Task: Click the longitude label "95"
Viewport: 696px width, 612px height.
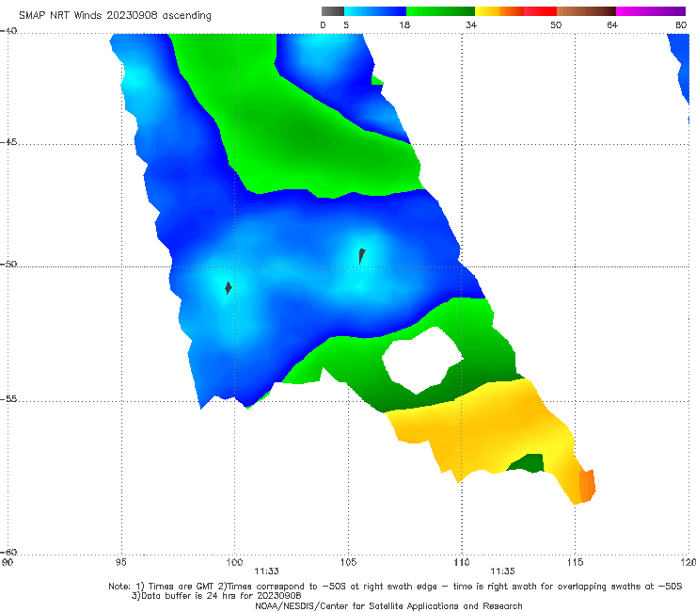Action: click(x=120, y=562)
